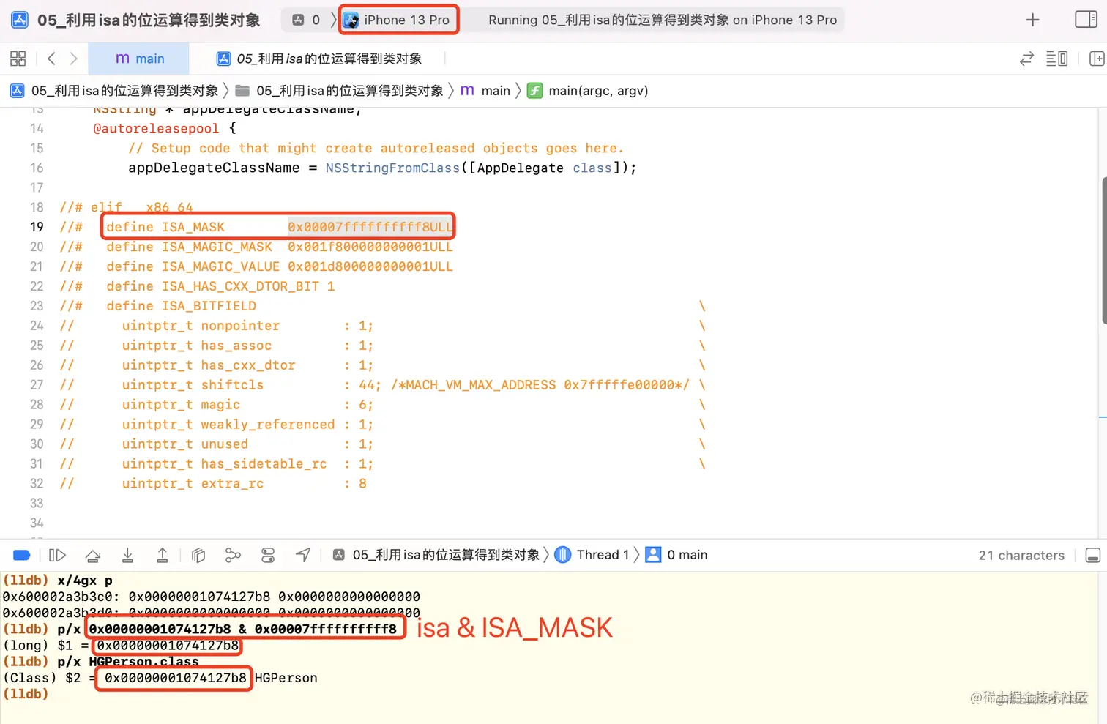Go back with the left navigation chevron

pyautogui.click(x=51, y=59)
